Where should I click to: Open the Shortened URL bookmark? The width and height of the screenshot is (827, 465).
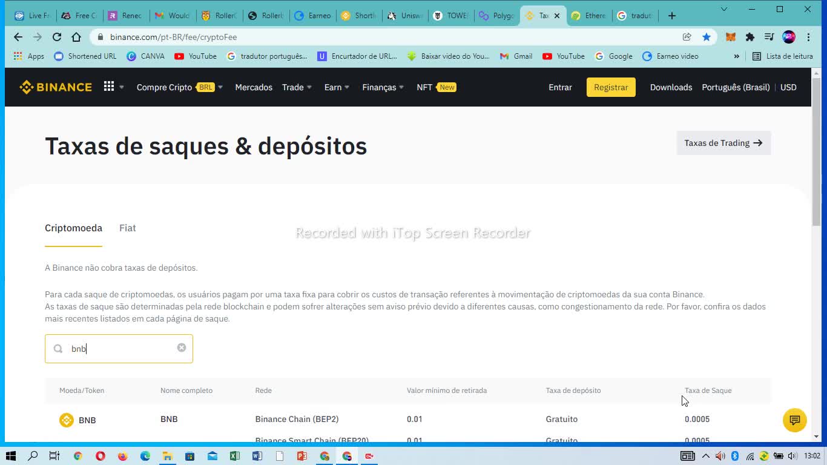point(85,56)
